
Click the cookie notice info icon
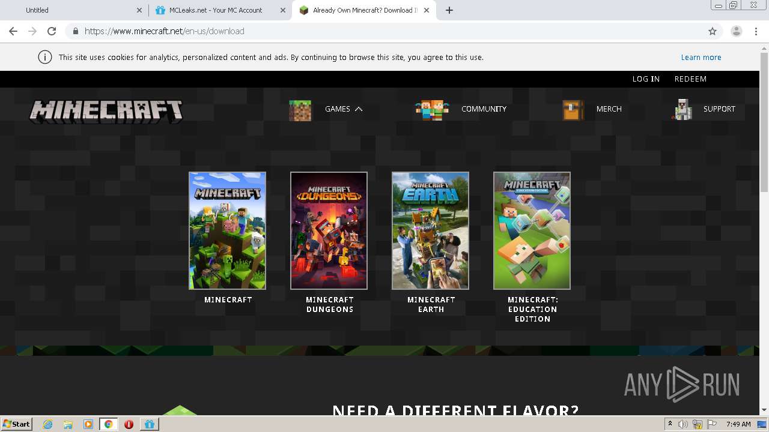tap(44, 57)
